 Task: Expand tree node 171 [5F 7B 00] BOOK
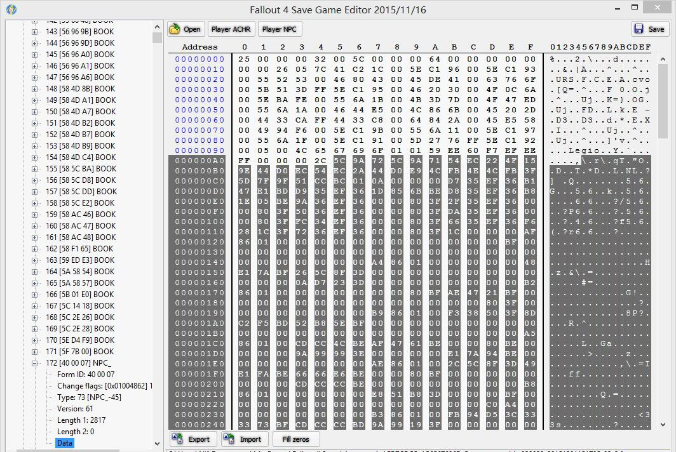(34, 352)
